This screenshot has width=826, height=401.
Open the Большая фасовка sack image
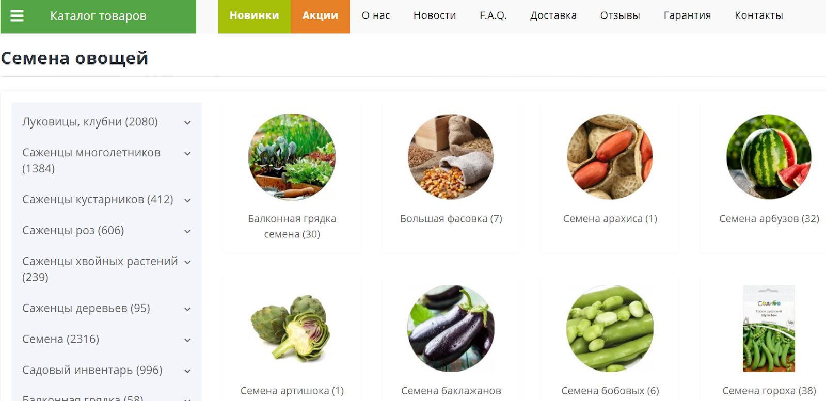[451, 157]
